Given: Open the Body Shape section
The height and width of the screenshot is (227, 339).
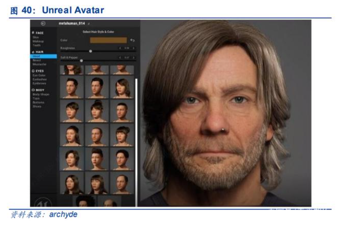Looking at the screenshot, I should point(41,94).
